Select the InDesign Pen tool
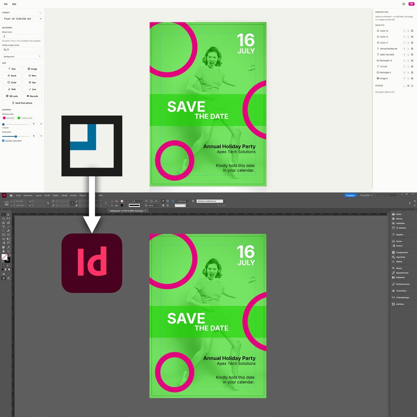This screenshot has width=417, height=417. (3, 231)
